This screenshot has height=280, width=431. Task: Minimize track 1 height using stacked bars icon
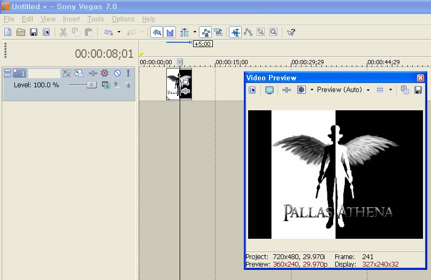tap(7, 73)
